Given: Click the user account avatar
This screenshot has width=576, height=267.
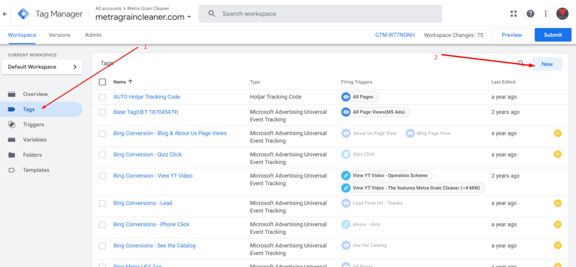Looking at the screenshot, I should coord(562,13).
